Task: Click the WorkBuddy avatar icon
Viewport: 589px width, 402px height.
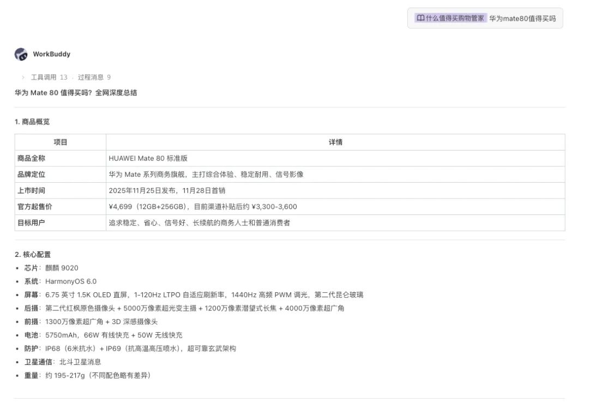Action: point(21,54)
